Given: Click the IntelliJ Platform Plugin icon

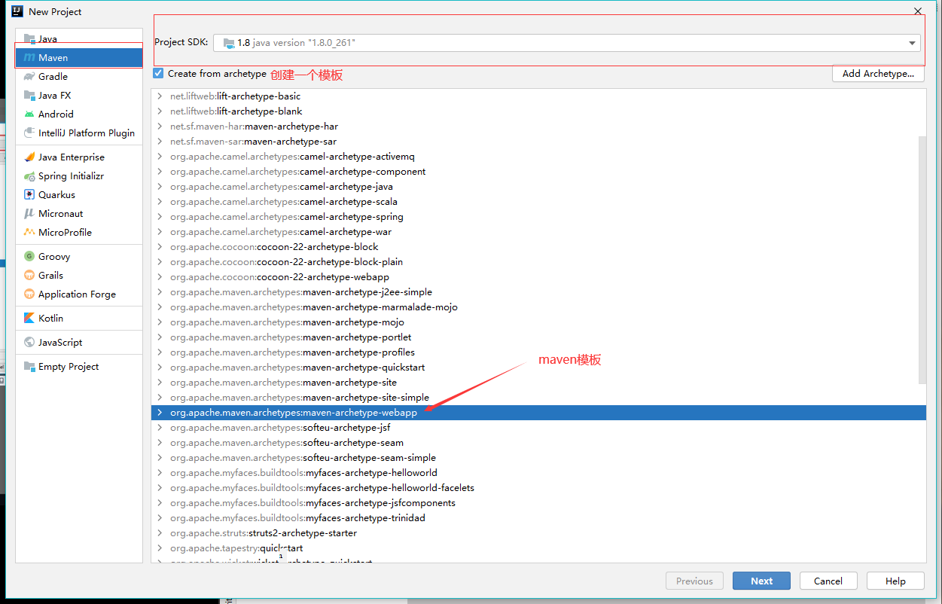Looking at the screenshot, I should [x=29, y=133].
